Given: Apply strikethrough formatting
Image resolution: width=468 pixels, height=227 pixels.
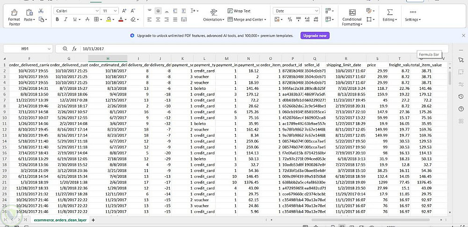Looking at the screenshot, I should (x=87, y=19).
